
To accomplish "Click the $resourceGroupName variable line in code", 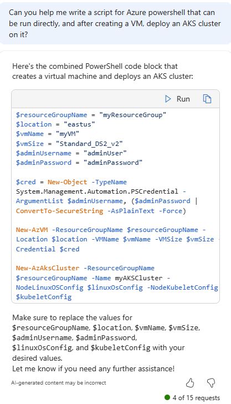I will (x=91, y=115).
